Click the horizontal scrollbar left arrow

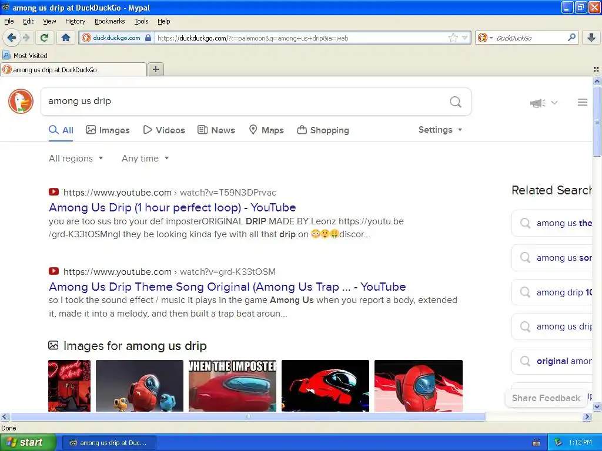4,416
